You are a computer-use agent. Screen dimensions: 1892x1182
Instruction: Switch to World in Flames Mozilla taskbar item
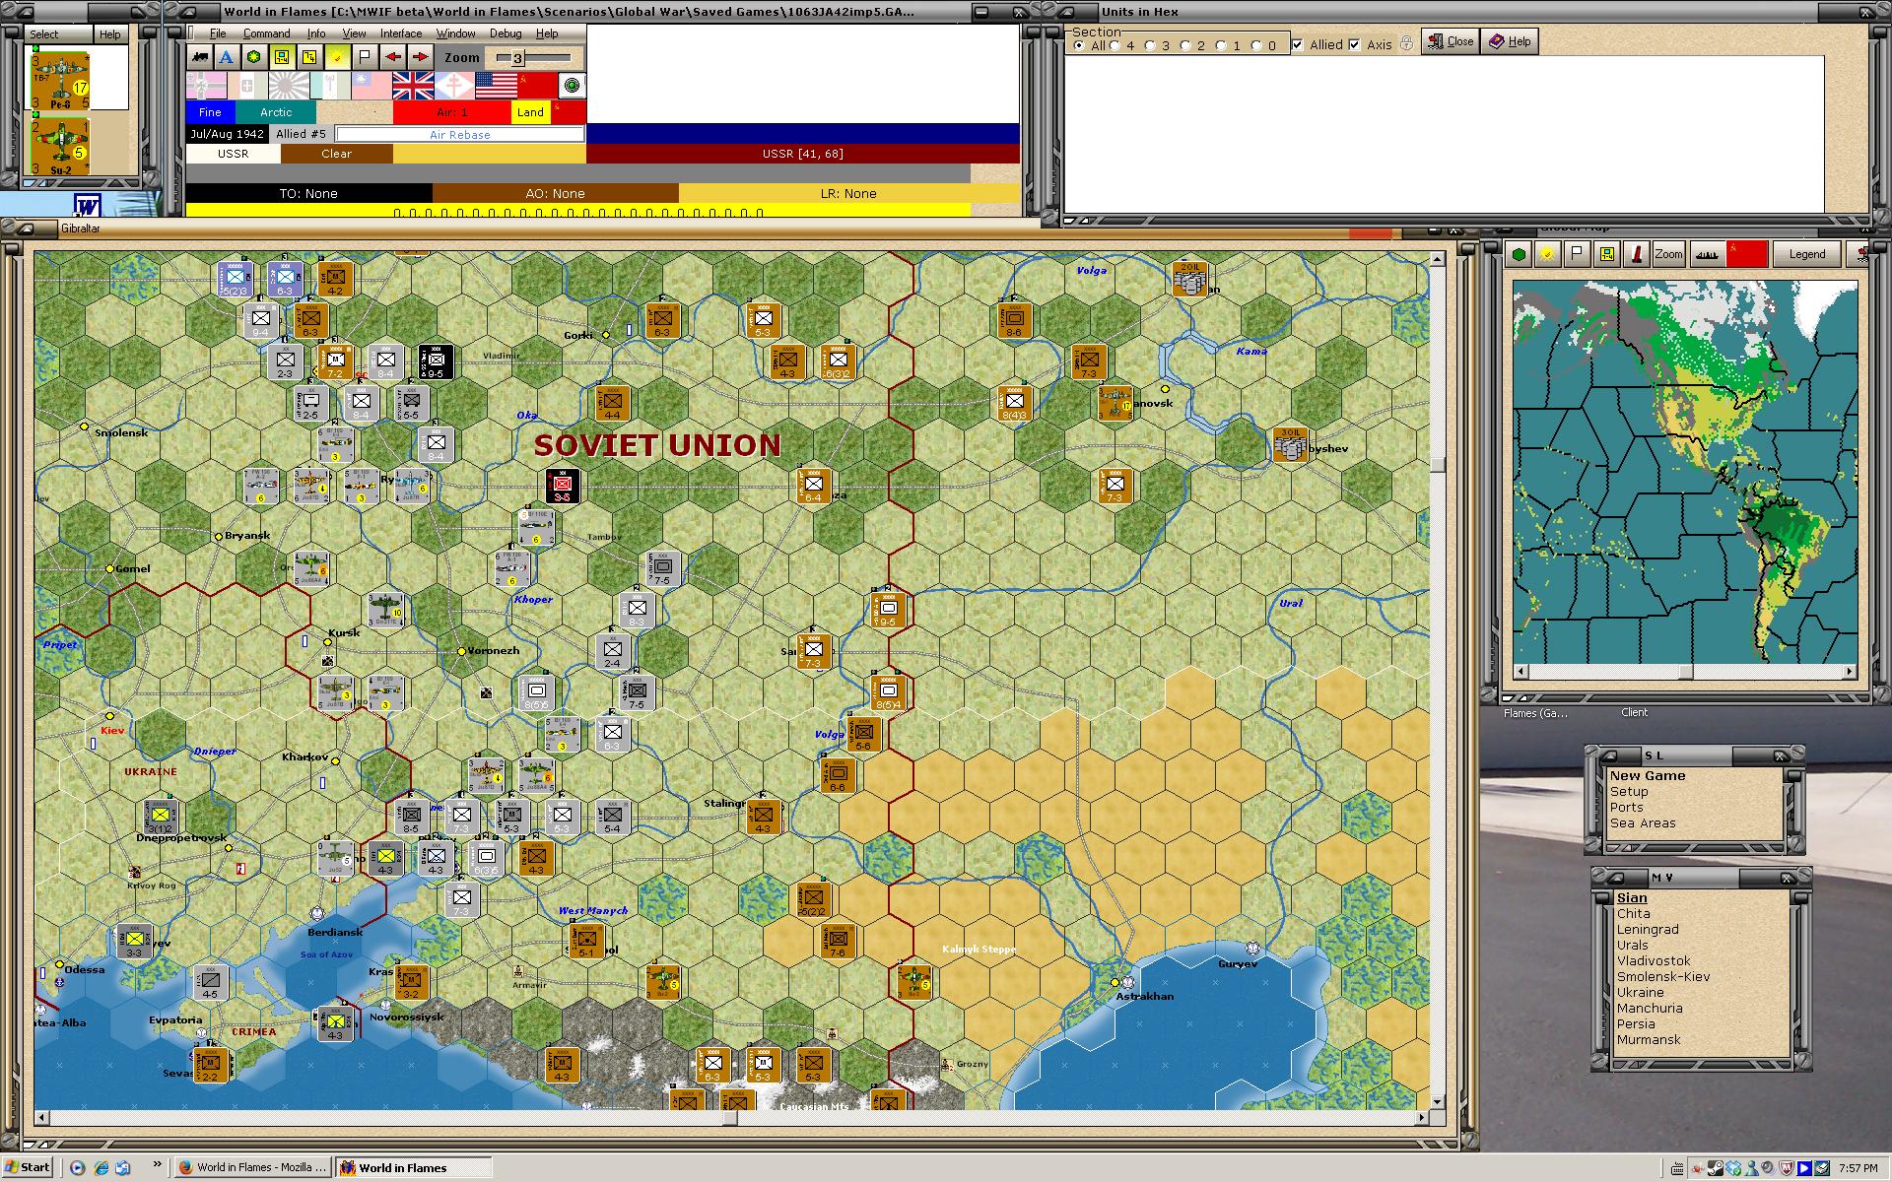click(252, 1167)
